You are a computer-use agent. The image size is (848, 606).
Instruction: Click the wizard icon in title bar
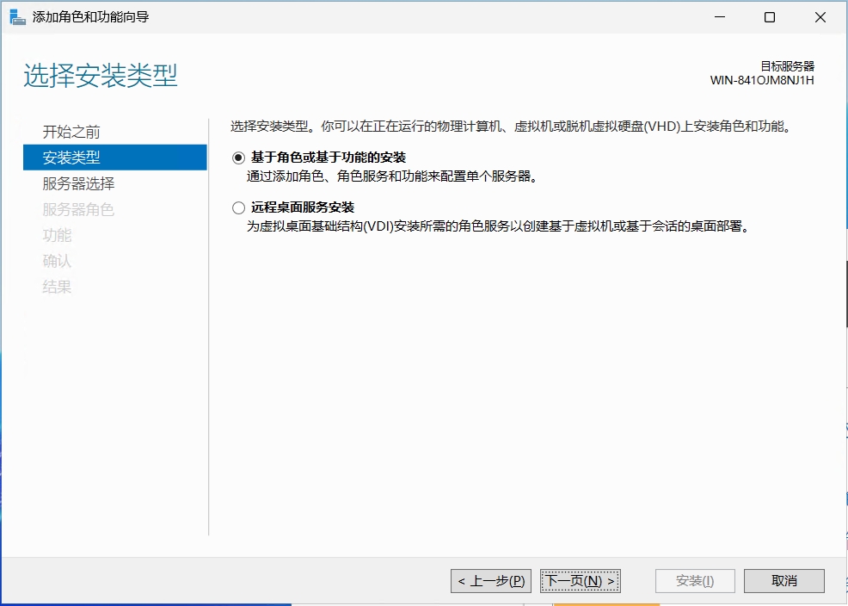tap(18, 17)
